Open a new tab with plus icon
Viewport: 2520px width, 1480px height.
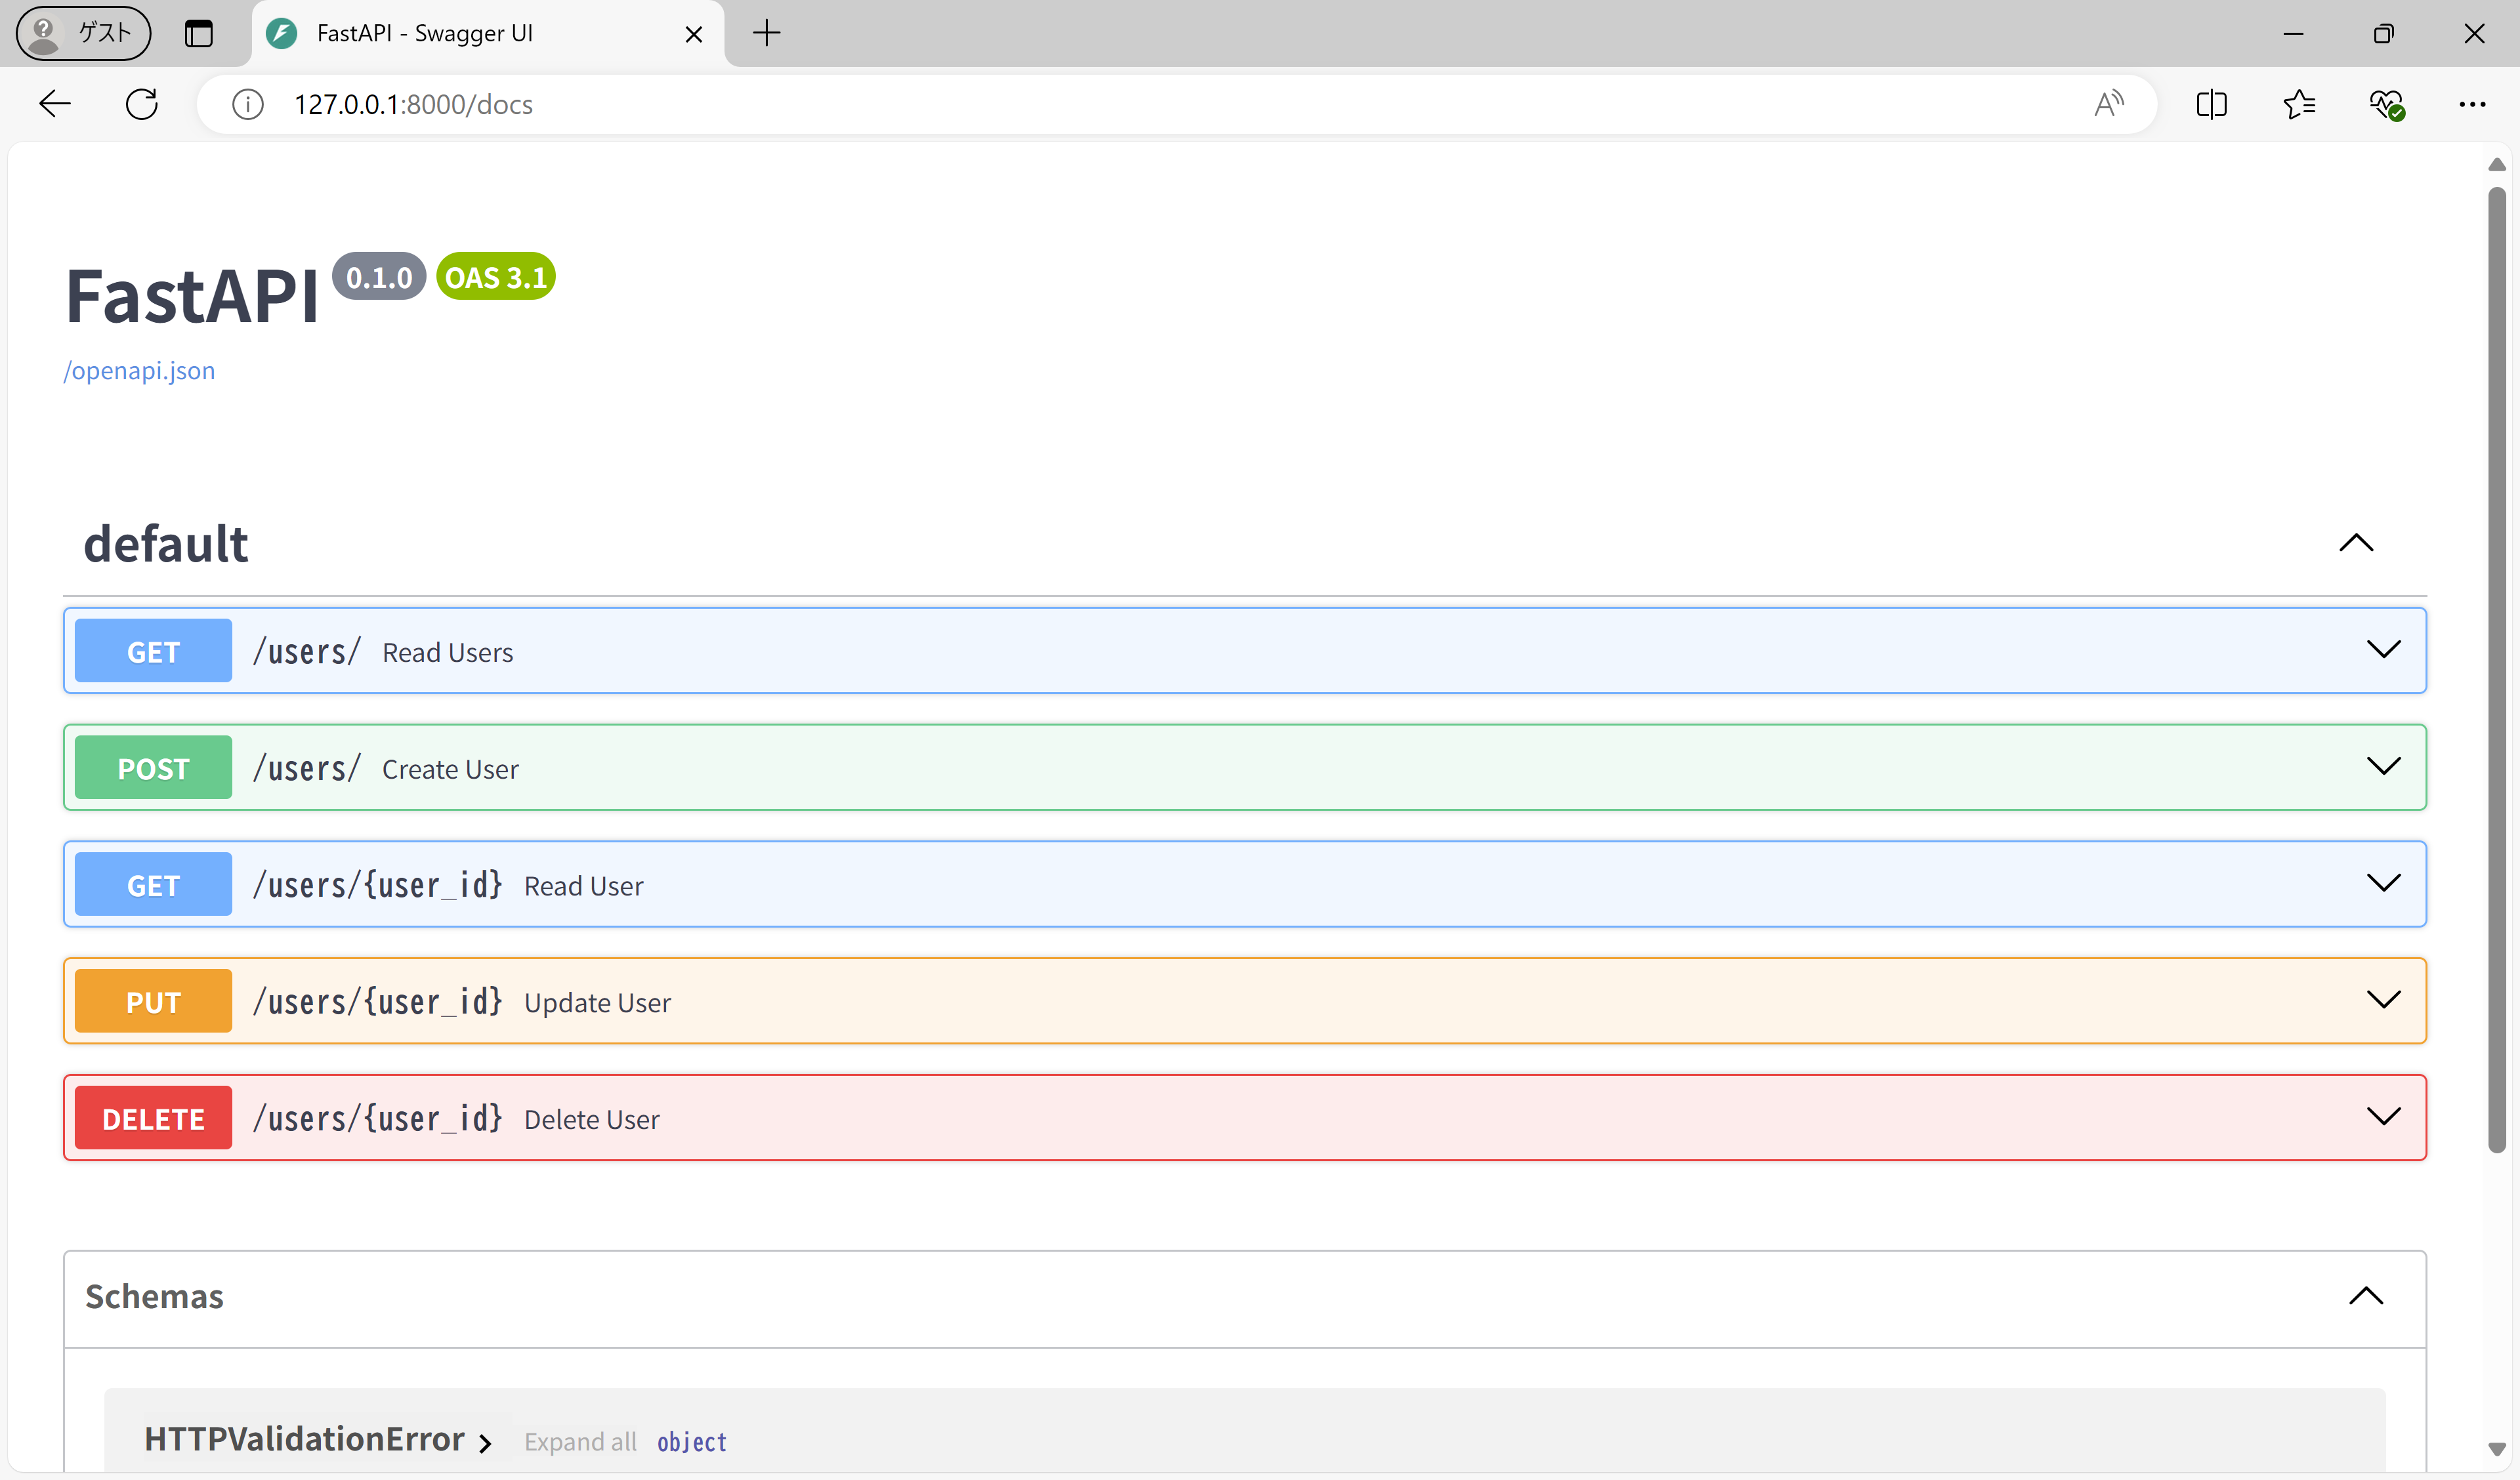coord(766,33)
